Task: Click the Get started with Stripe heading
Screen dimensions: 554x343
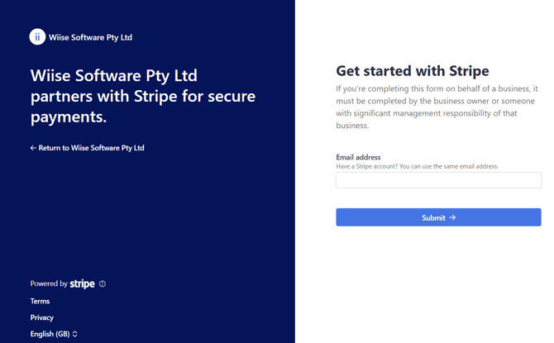Action: coord(413,70)
